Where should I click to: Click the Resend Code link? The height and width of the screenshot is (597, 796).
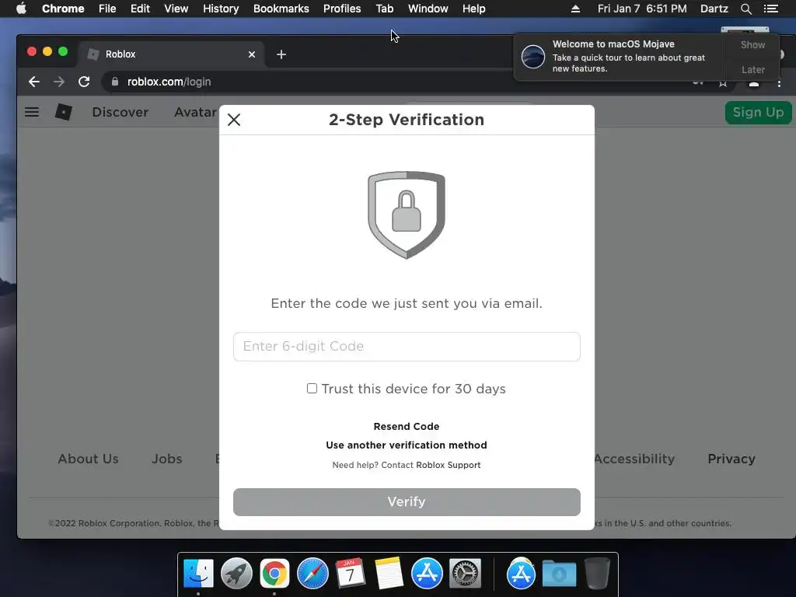pos(407,427)
